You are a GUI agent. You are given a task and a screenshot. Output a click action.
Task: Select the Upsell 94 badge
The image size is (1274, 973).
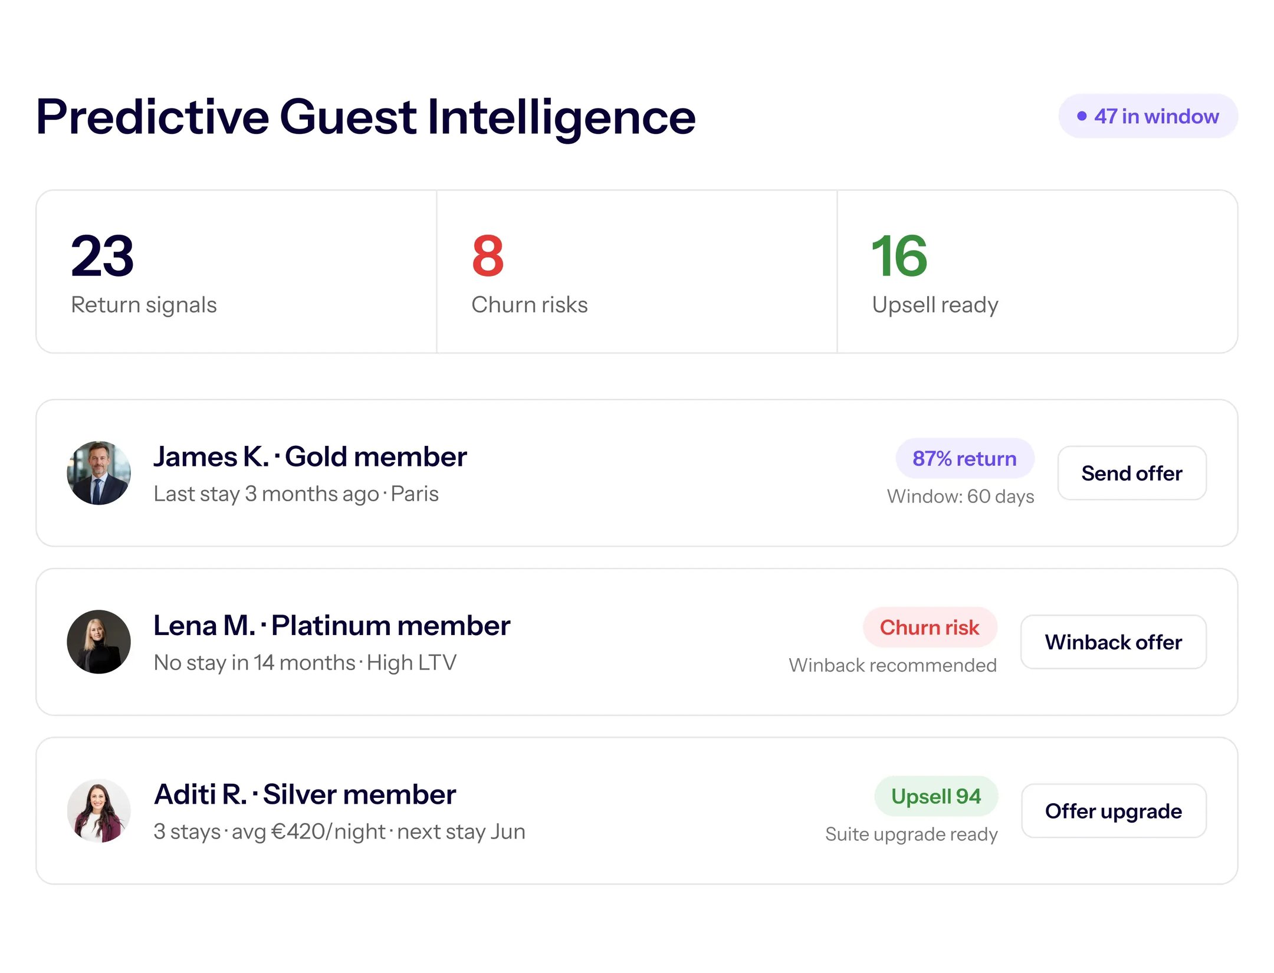click(936, 796)
